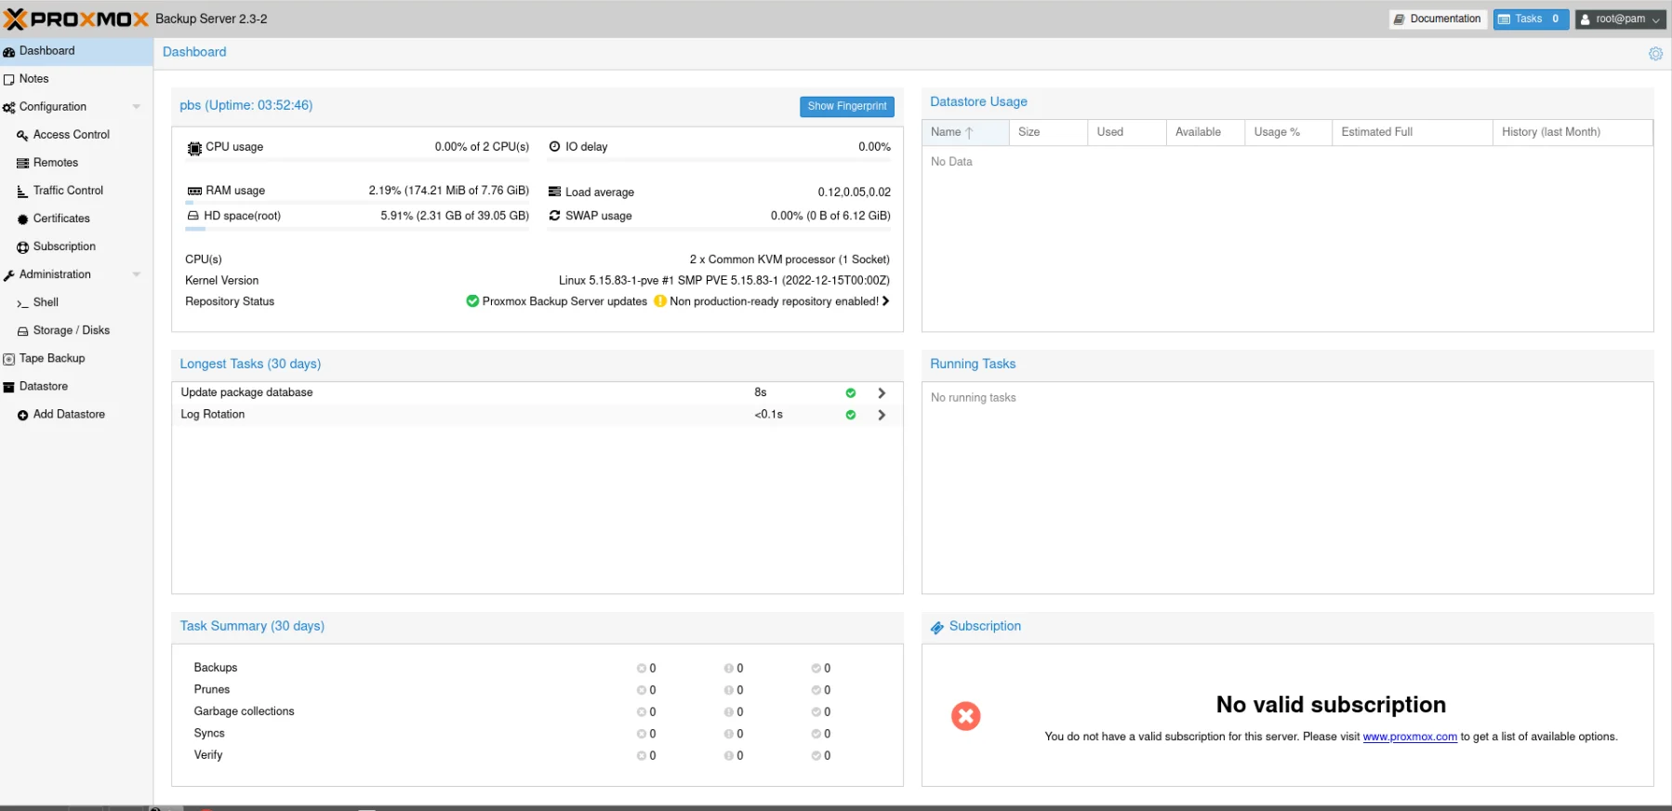Viewport: 1672px width, 811px height.
Task: Open repository status details arrow
Action: pos(885,301)
